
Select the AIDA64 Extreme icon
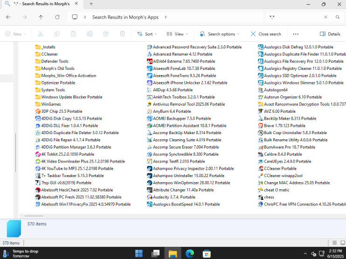coord(149,61)
